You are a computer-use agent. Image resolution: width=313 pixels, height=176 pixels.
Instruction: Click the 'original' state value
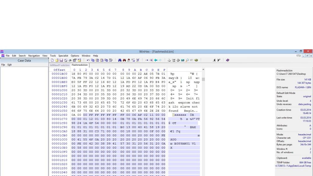coord(307,96)
